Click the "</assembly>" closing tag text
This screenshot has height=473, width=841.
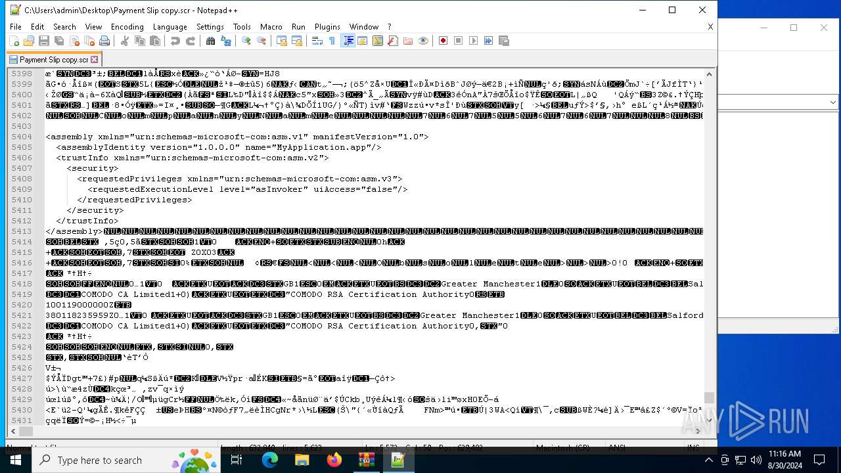[x=75, y=231]
